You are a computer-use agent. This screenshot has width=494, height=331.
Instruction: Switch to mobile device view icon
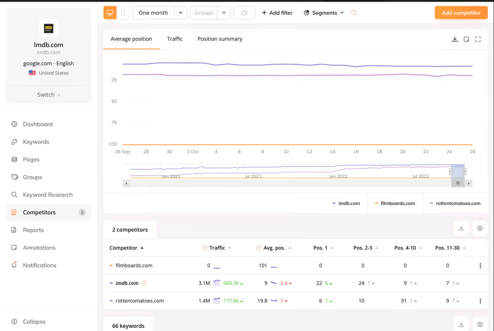pyautogui.click(x=123, y=13)
